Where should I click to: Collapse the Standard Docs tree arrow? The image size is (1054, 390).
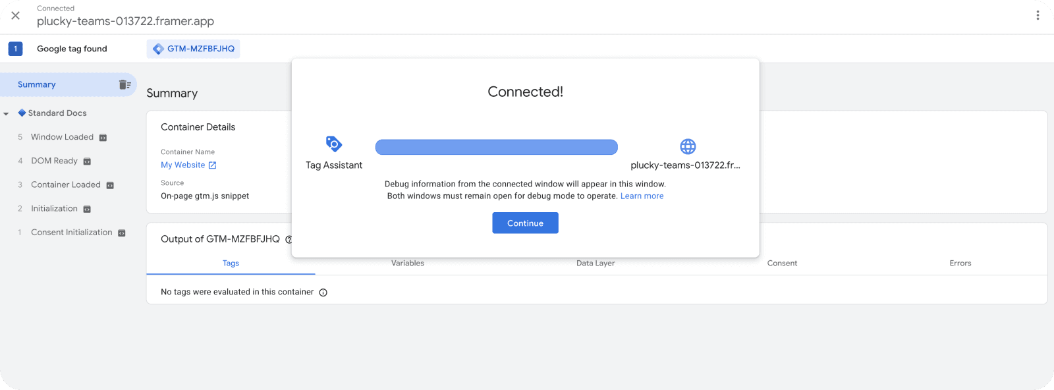(x=6, y=113)
